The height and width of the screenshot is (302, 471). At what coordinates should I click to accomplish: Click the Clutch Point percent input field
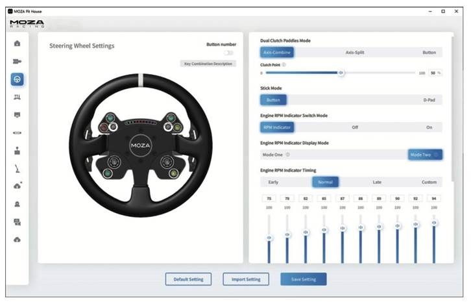point(435,73)
